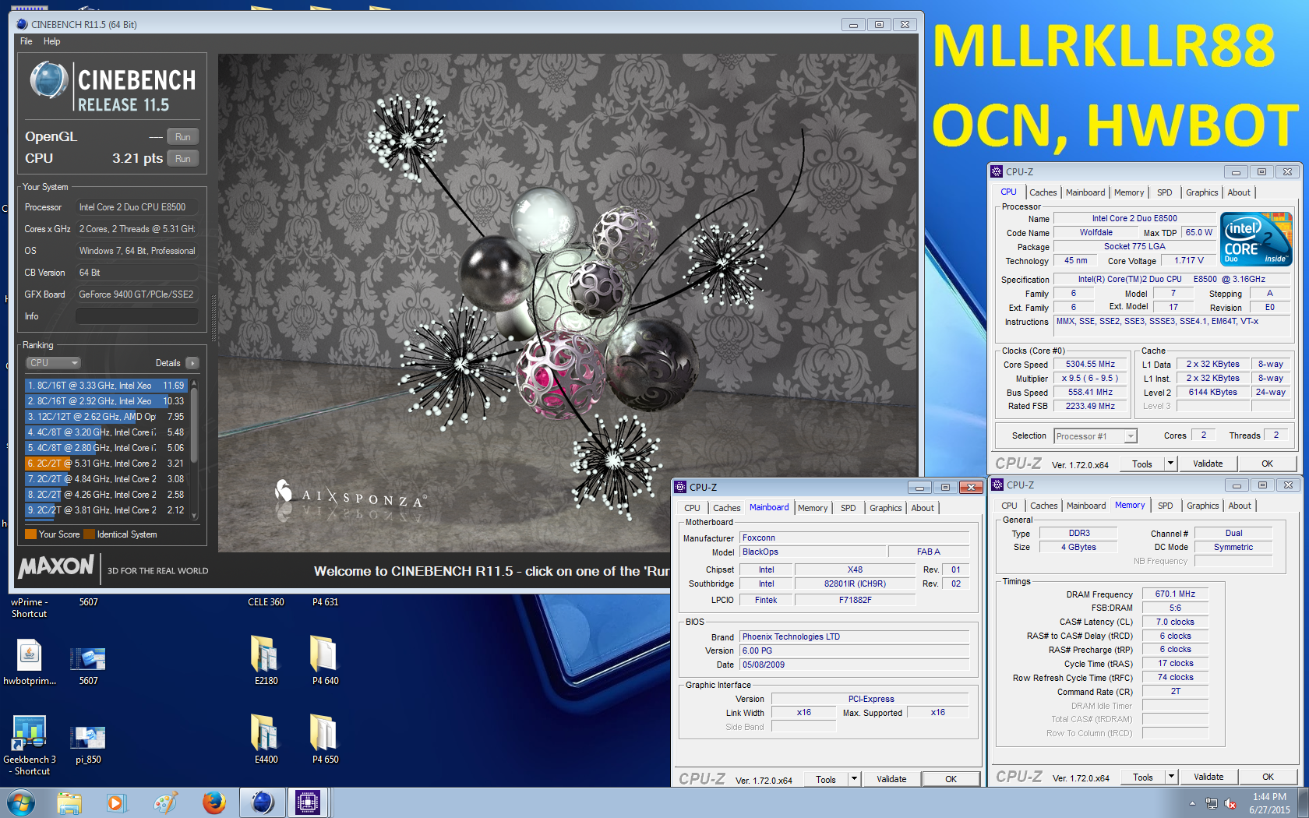Open the Cinebench File menu

click(26, 41)
